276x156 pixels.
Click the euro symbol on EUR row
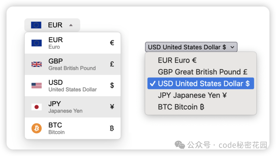pos(112,43)
